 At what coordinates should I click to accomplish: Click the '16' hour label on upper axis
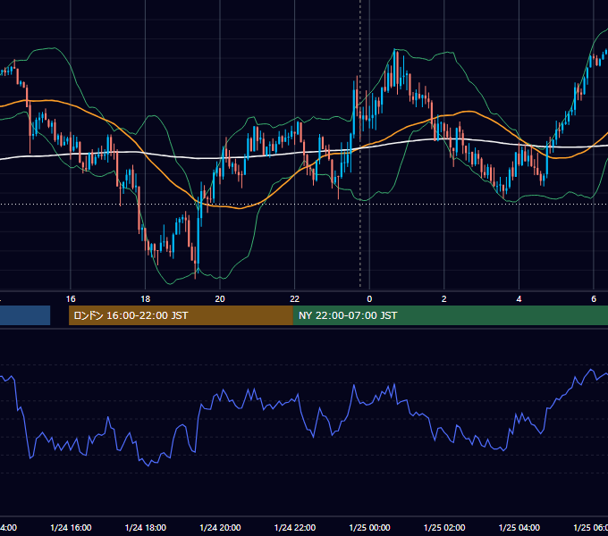click(x=71, y=299)
